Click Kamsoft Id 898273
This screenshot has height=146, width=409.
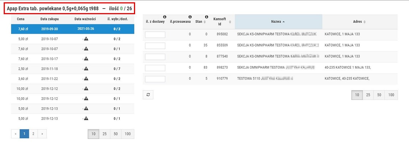[222, 67]
